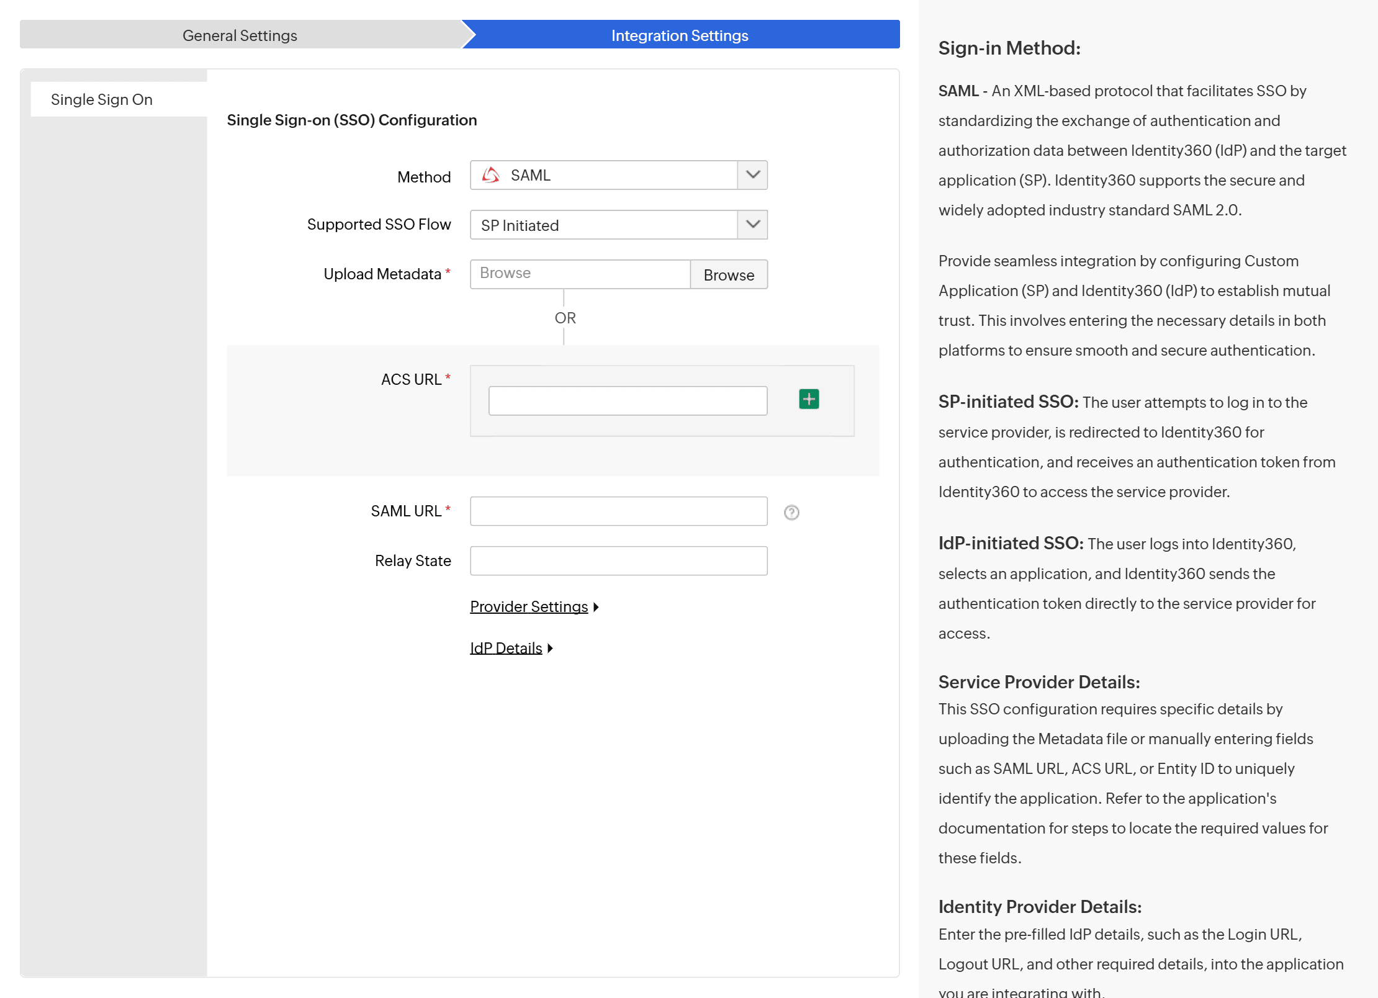Click into the Relay State input field
1378x998 pixels.
point(619,561)
